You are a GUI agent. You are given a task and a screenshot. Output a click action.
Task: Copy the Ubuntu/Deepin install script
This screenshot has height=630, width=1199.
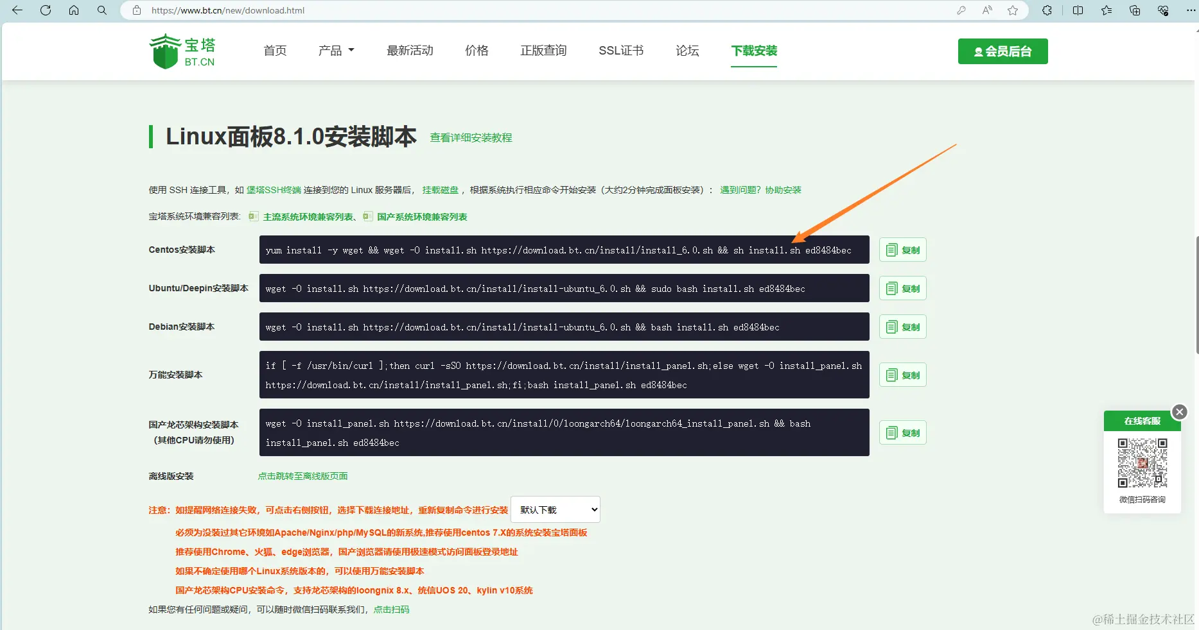coord(903,289)
